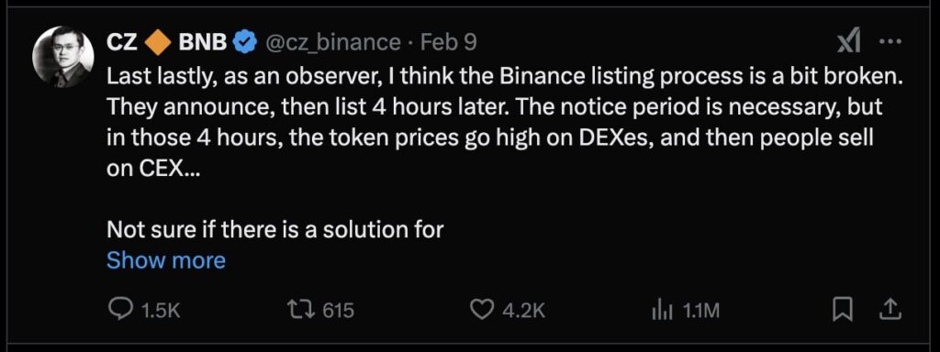Click the orange diamond emoji icon
The image size is (940, 352).
pos(158,42)
